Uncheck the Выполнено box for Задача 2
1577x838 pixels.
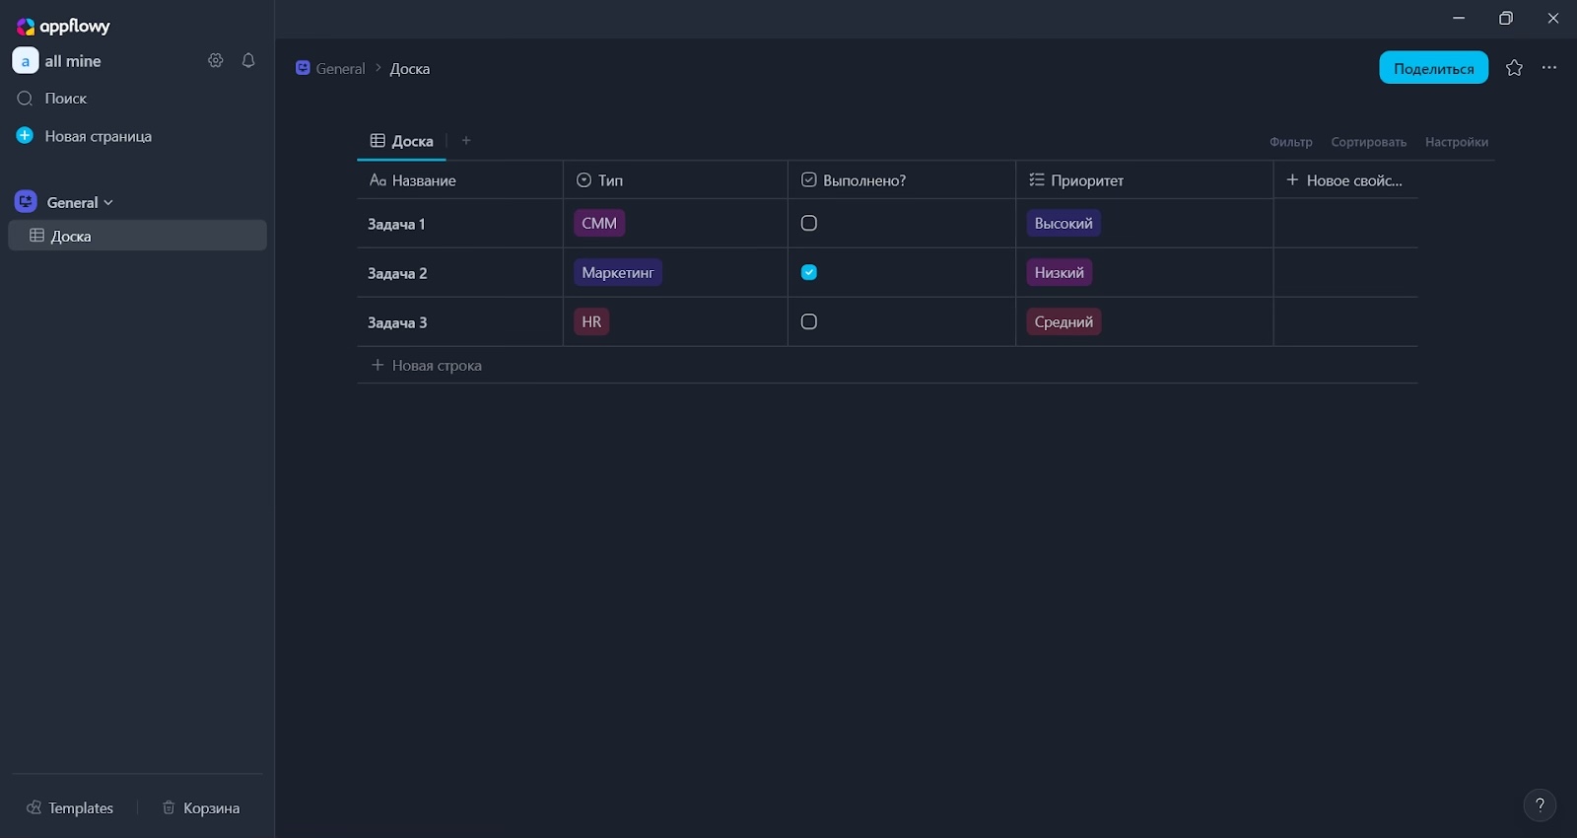(809, 273)
